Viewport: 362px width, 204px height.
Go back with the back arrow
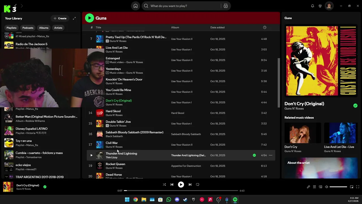[16, 6]
